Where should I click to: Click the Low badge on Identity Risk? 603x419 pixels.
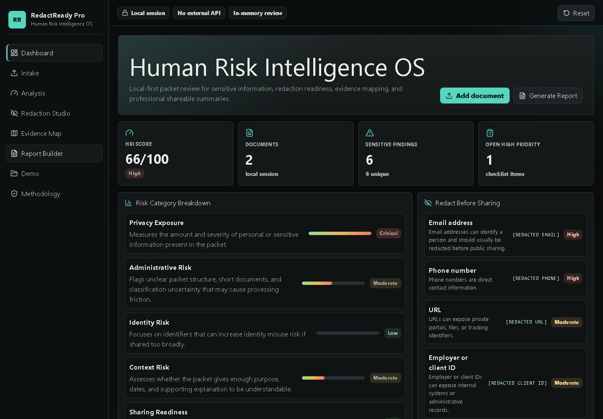click(393, 333)
